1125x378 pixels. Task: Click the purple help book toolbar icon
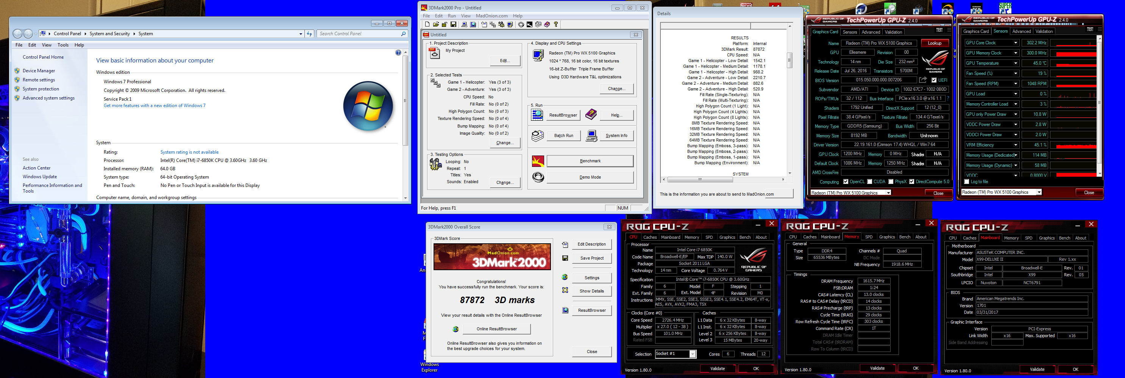click(547, 25)
